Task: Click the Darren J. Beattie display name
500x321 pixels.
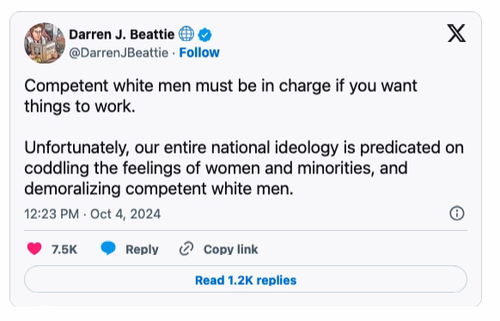Action: tap(122, 34)
